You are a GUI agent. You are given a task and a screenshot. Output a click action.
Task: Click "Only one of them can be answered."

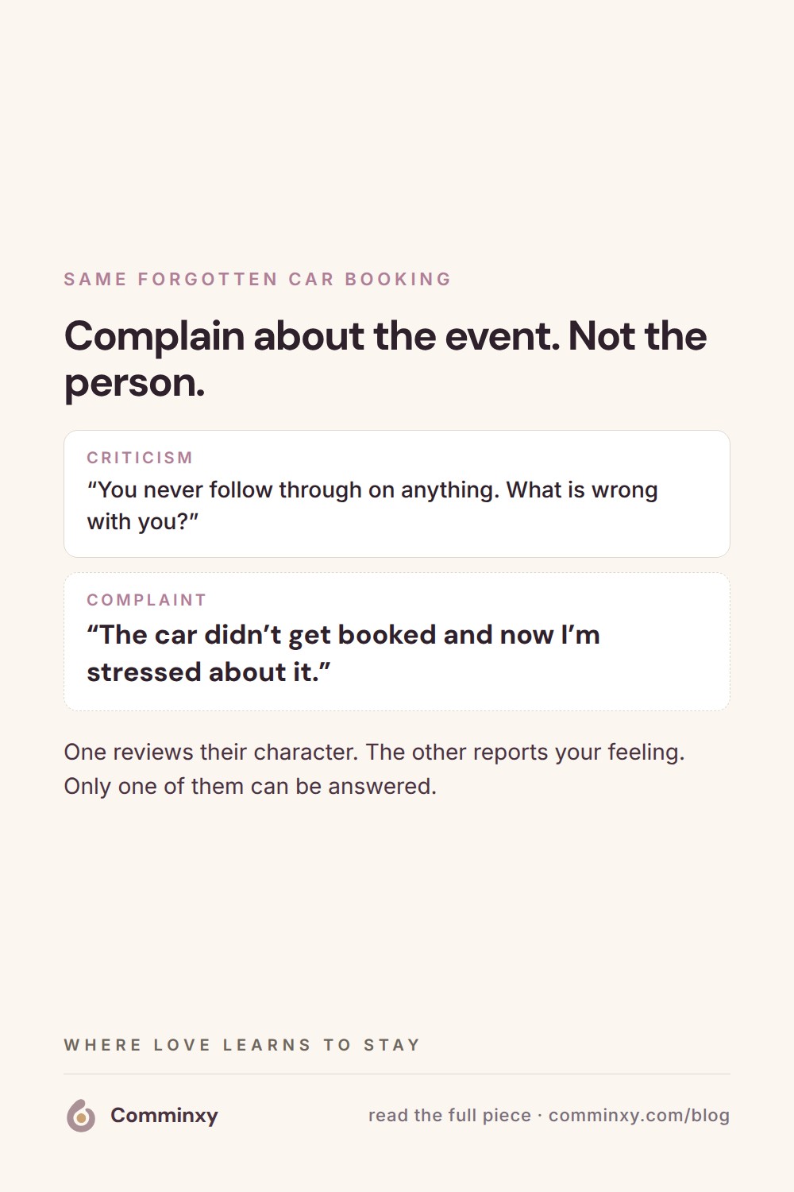(x=250, y=786)
